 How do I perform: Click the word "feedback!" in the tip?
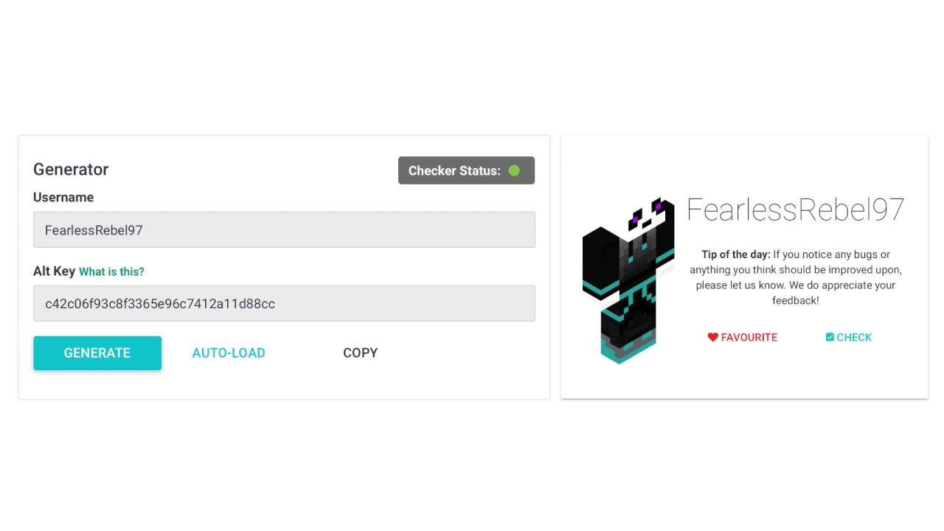(795, 300)
